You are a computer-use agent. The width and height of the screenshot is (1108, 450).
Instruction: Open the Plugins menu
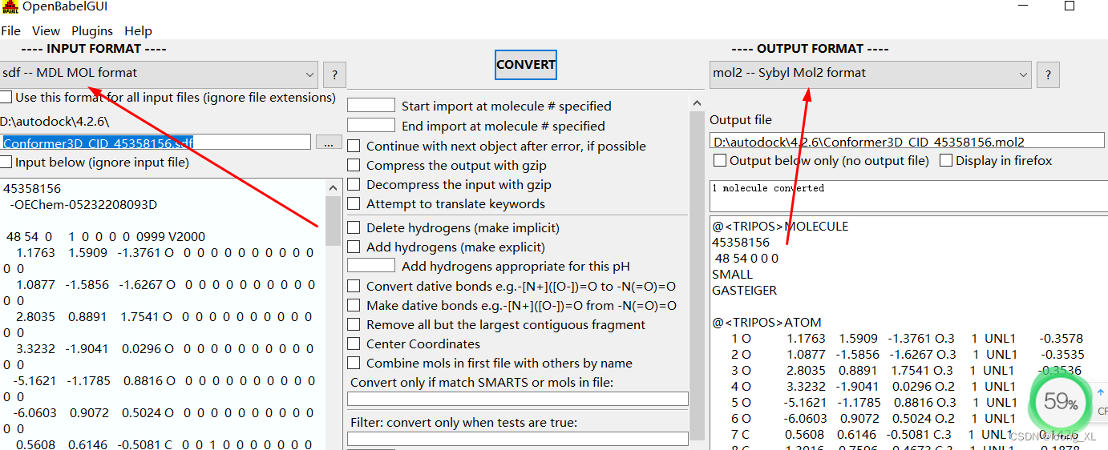[x=92, y=30]
